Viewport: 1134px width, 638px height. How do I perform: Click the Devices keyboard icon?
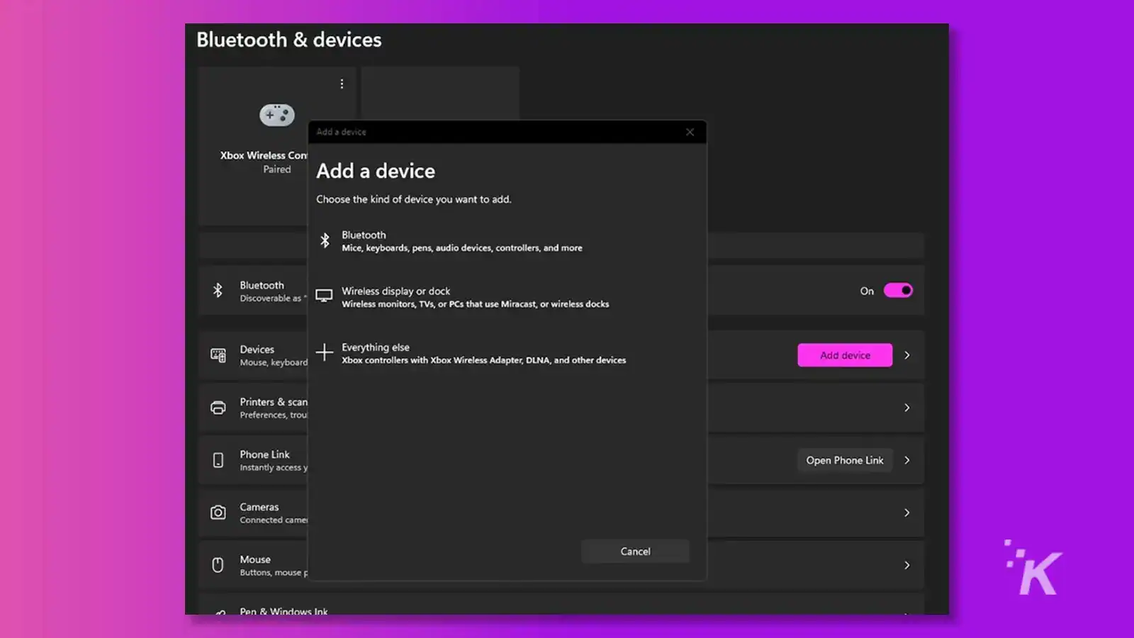pos(218,355)
